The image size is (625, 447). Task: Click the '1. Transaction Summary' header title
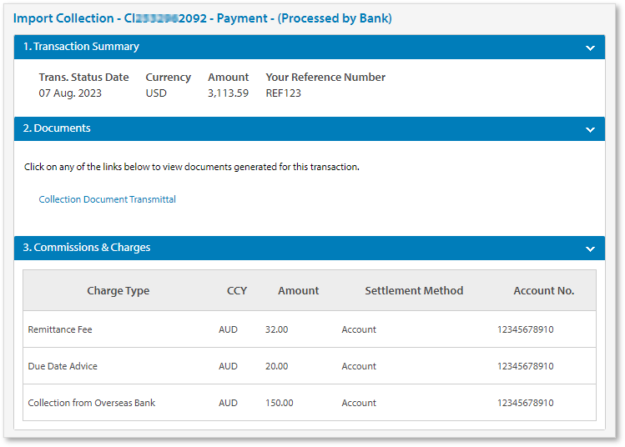[x=81, y=47]
